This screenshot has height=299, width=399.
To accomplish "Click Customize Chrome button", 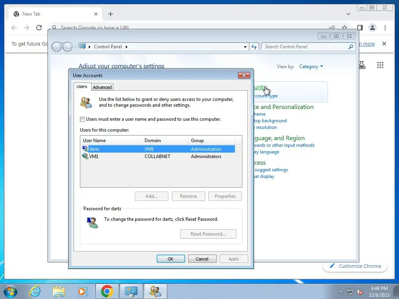I will pyautogui.click(x=355, y=266).
